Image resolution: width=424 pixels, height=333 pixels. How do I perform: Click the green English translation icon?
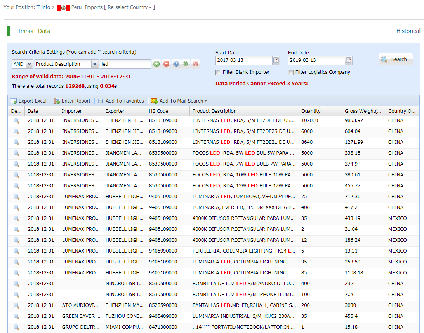(186, 64)
